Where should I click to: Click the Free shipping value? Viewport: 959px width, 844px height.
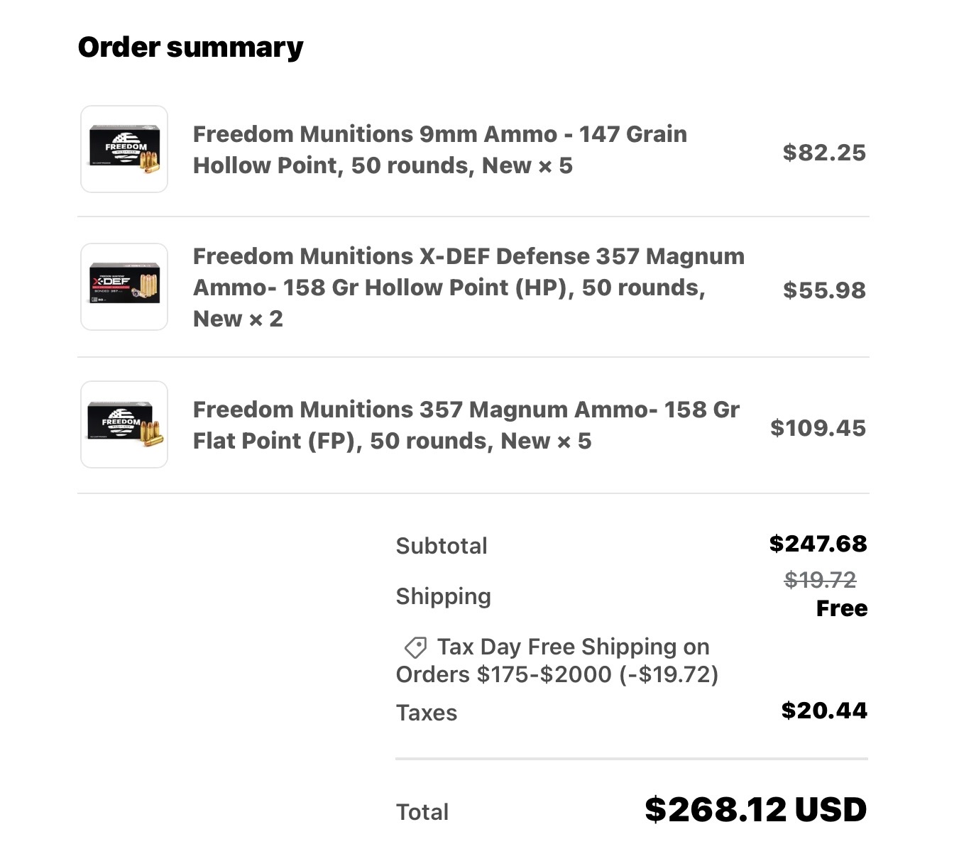pos(842,608)
